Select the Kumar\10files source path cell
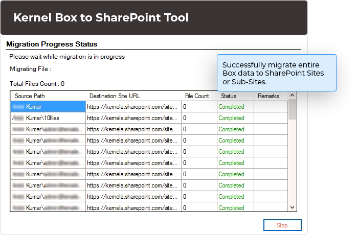The width and height of the screenshot is (358, 235). click(x=48, y=118)
